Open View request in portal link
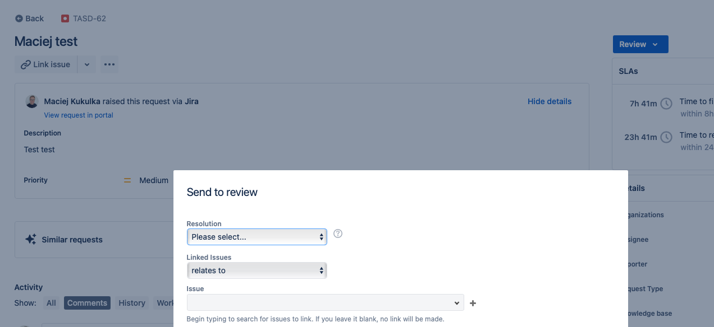The image size is (714, 327). [x=79, y=115]
